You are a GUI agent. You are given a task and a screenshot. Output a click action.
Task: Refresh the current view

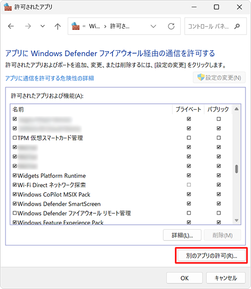point(171,27)
